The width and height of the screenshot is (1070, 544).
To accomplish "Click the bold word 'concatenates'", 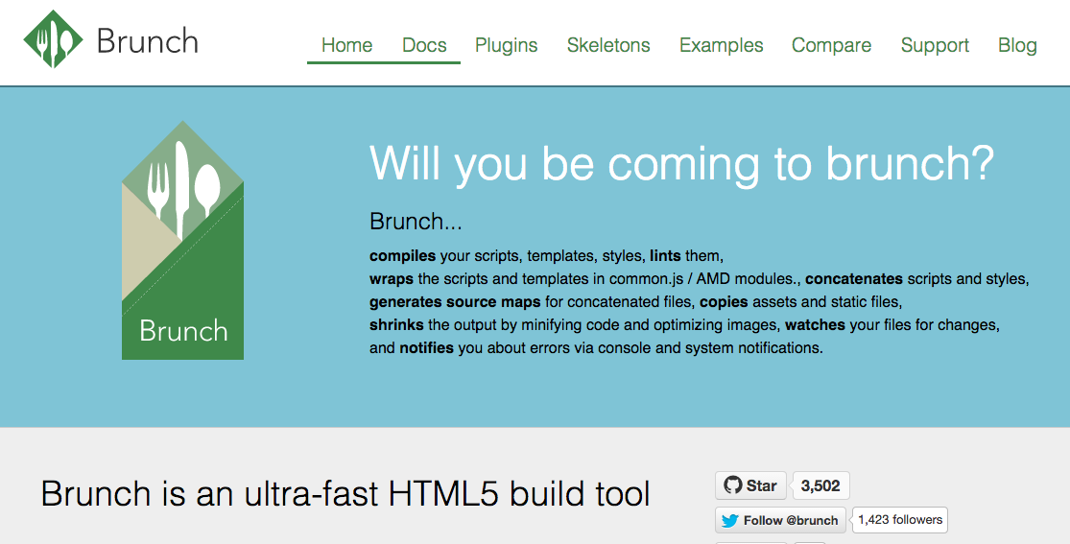I will [854, 278].
